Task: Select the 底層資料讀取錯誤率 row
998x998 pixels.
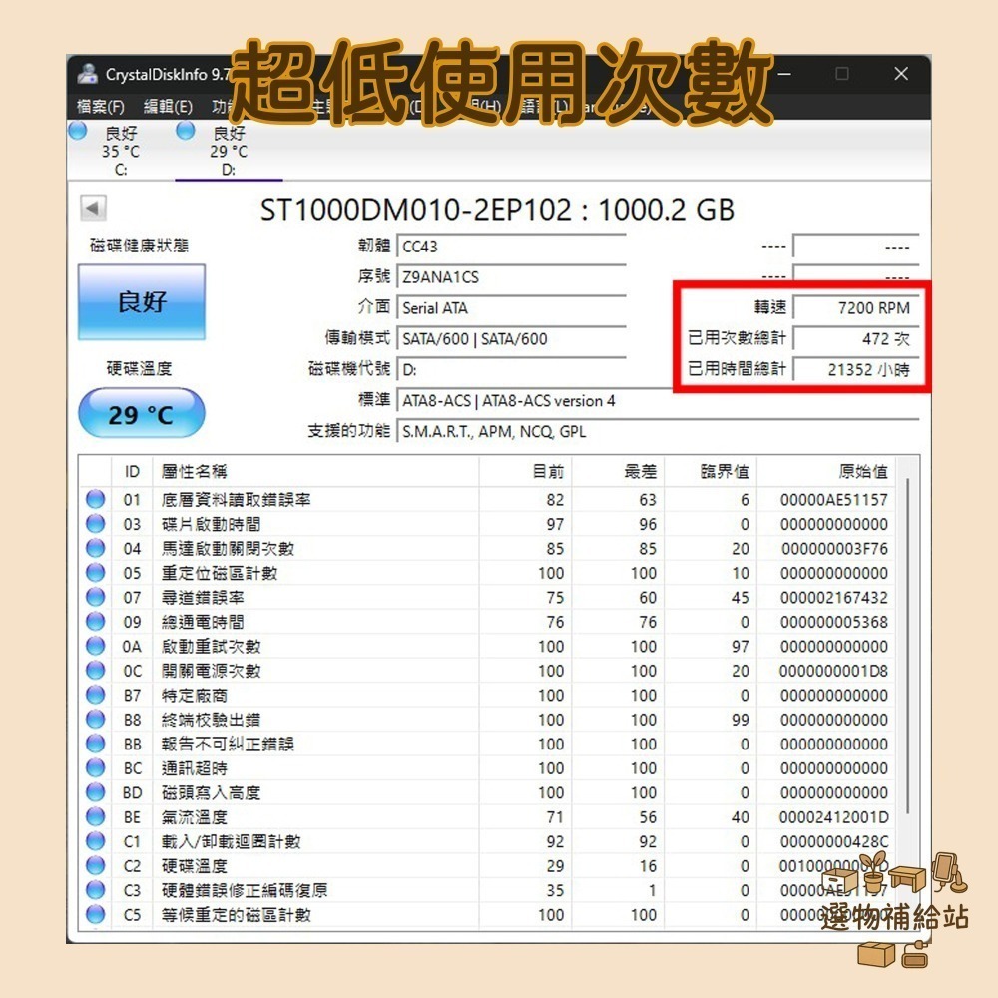Action: pyautogui.click(x=488, y=500)
